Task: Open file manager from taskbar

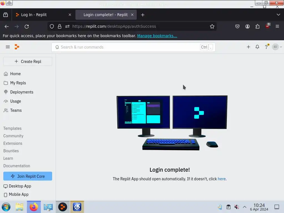Action: pyautogui.click(x=19, y=207)
